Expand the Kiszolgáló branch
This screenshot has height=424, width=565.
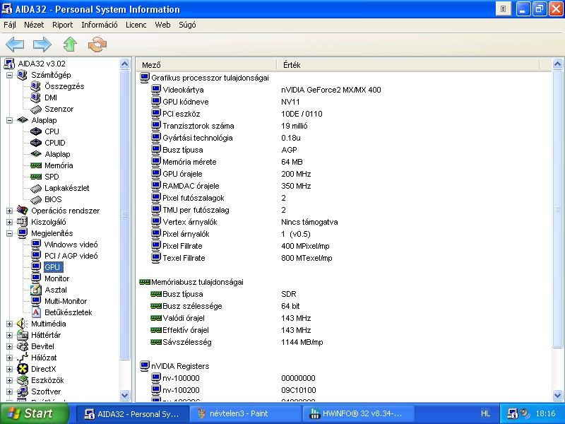pos(10,222)
